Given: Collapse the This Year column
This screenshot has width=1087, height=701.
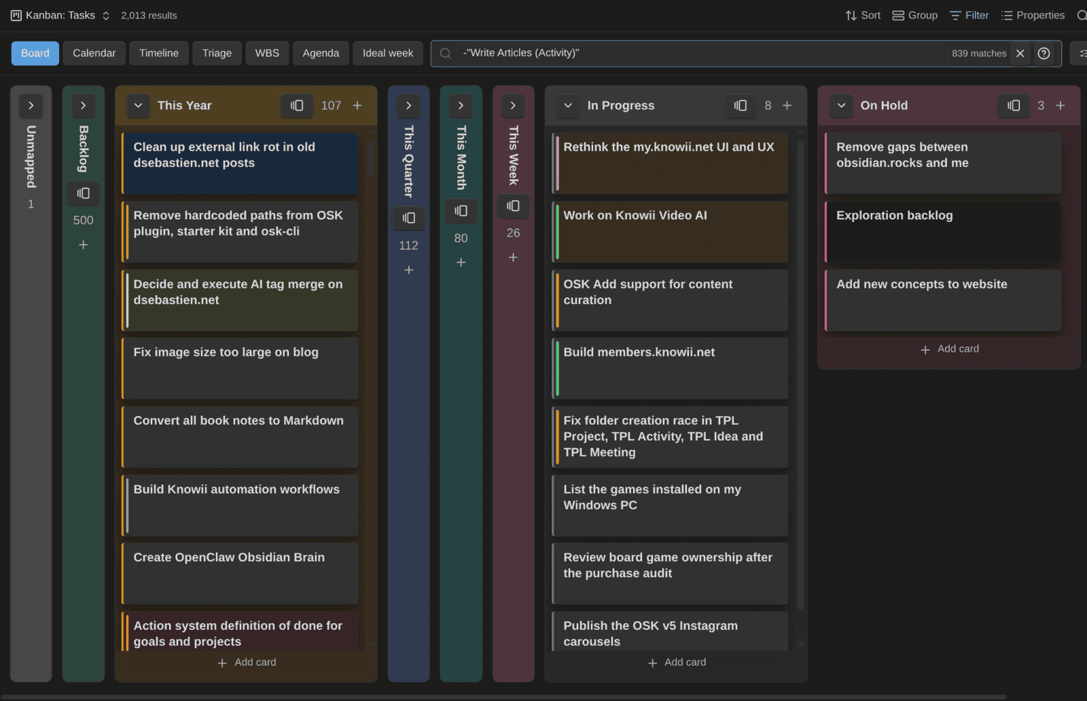Looking at the screenshot, I should [138, 105].
